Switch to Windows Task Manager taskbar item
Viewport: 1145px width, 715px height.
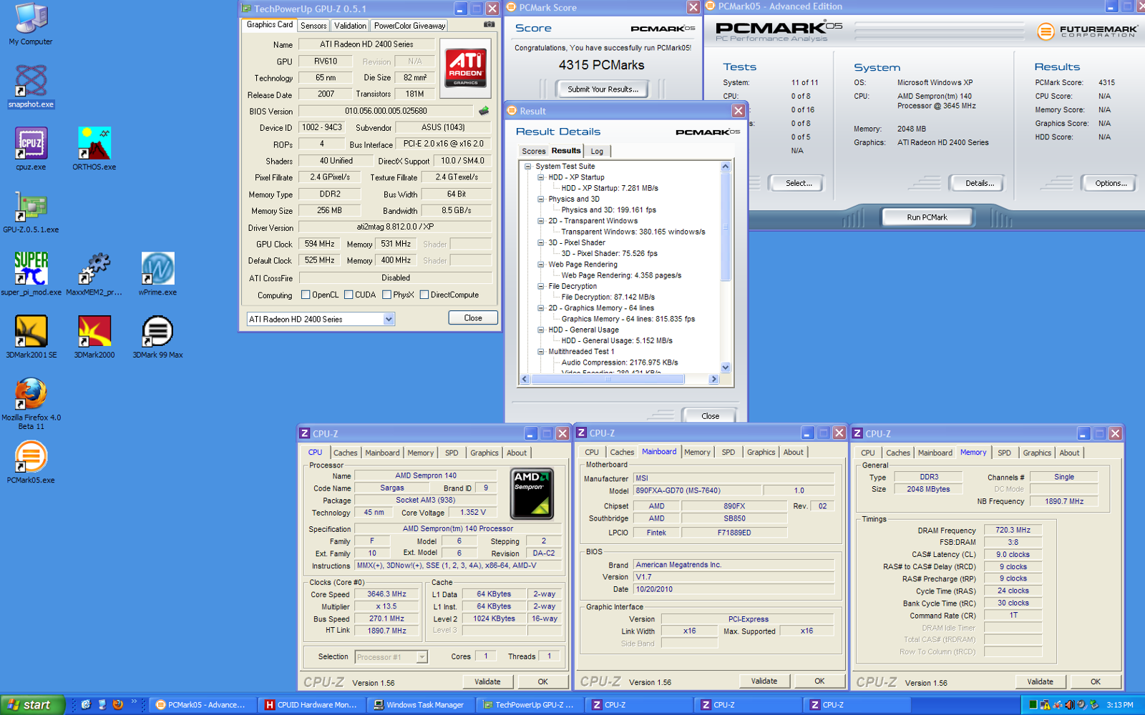pos(421,704)
